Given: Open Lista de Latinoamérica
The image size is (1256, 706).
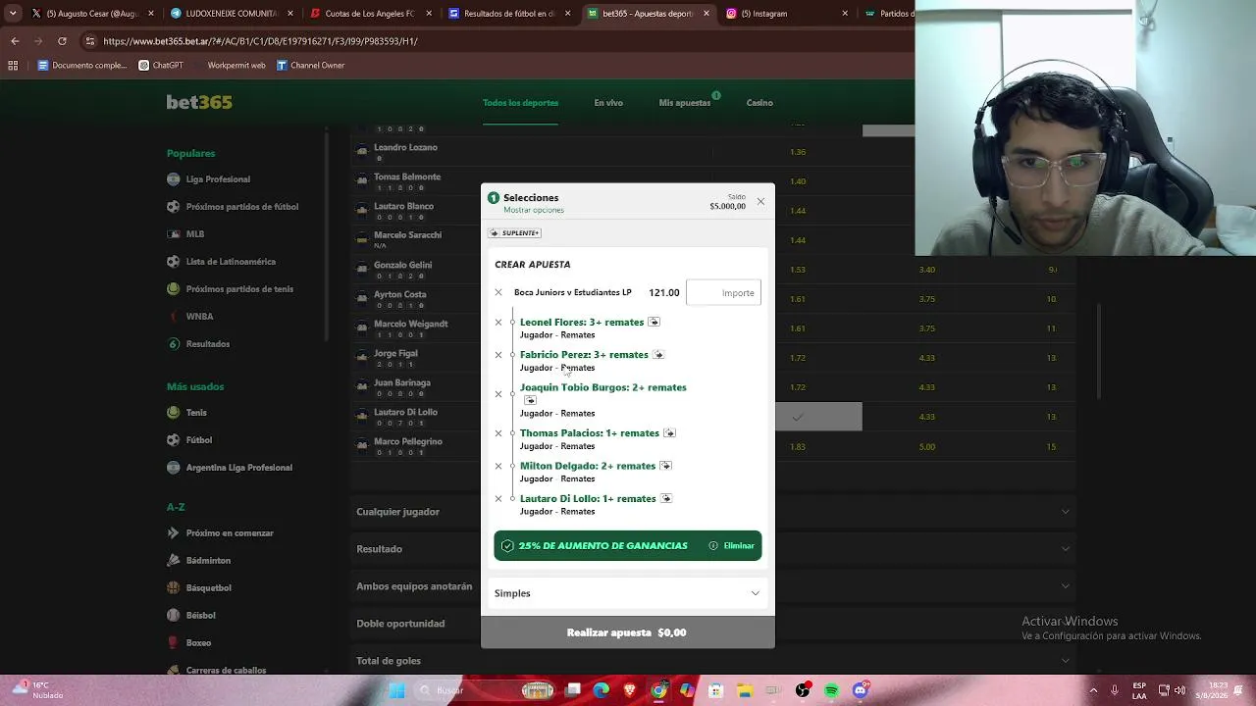Looking at the screenshot, I should pyautogui.click(x=231, y=262).
